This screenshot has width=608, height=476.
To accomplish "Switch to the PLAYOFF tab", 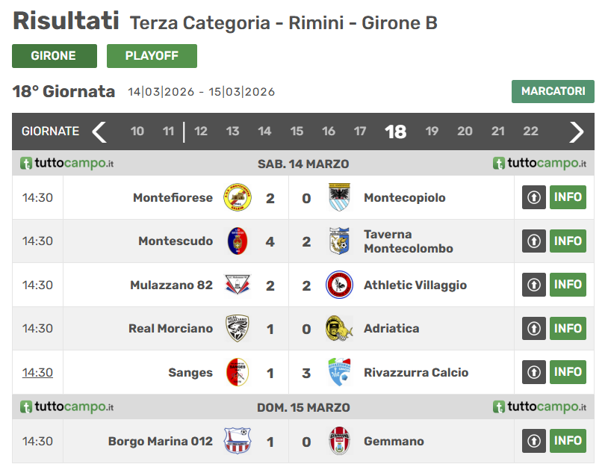I will [x=152, y=56].
